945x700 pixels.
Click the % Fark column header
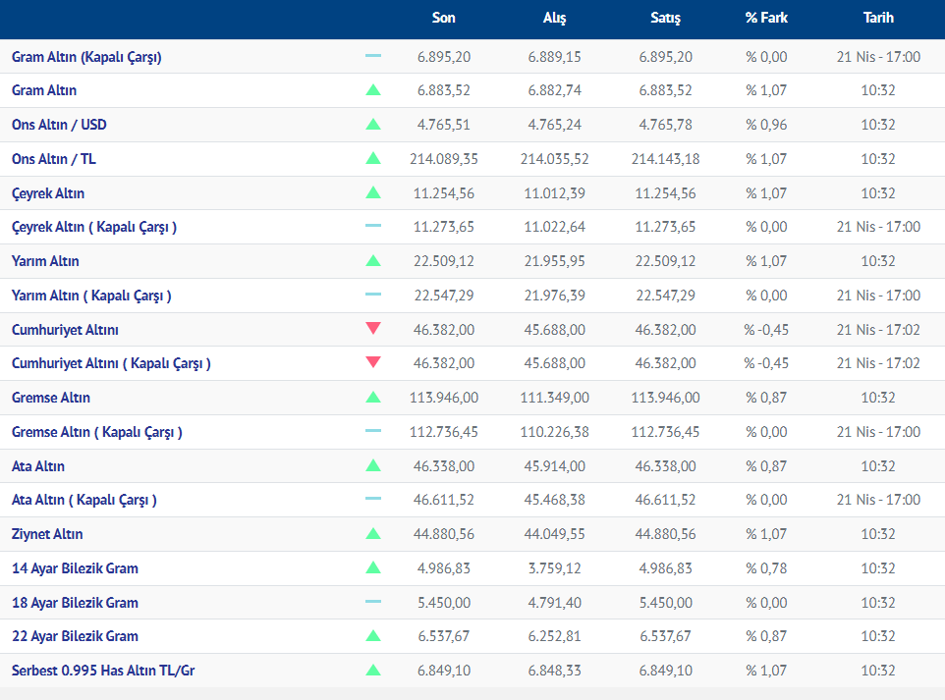(766, 18)
